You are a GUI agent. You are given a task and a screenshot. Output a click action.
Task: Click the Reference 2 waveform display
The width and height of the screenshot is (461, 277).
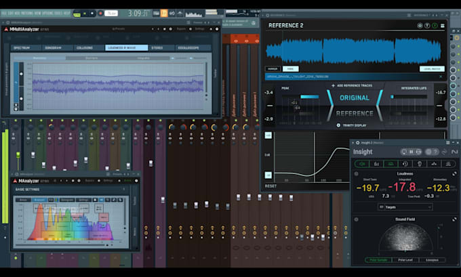coord(353,51)
